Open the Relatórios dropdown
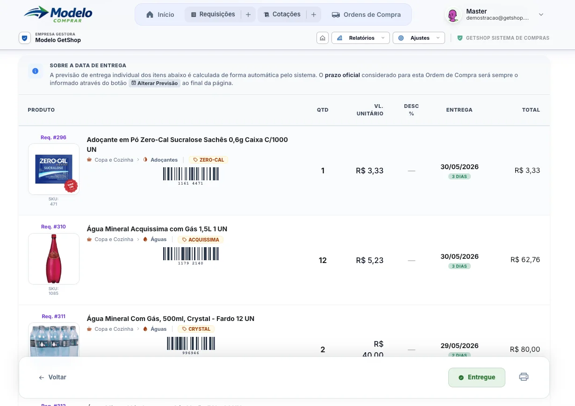 [360, 38]
